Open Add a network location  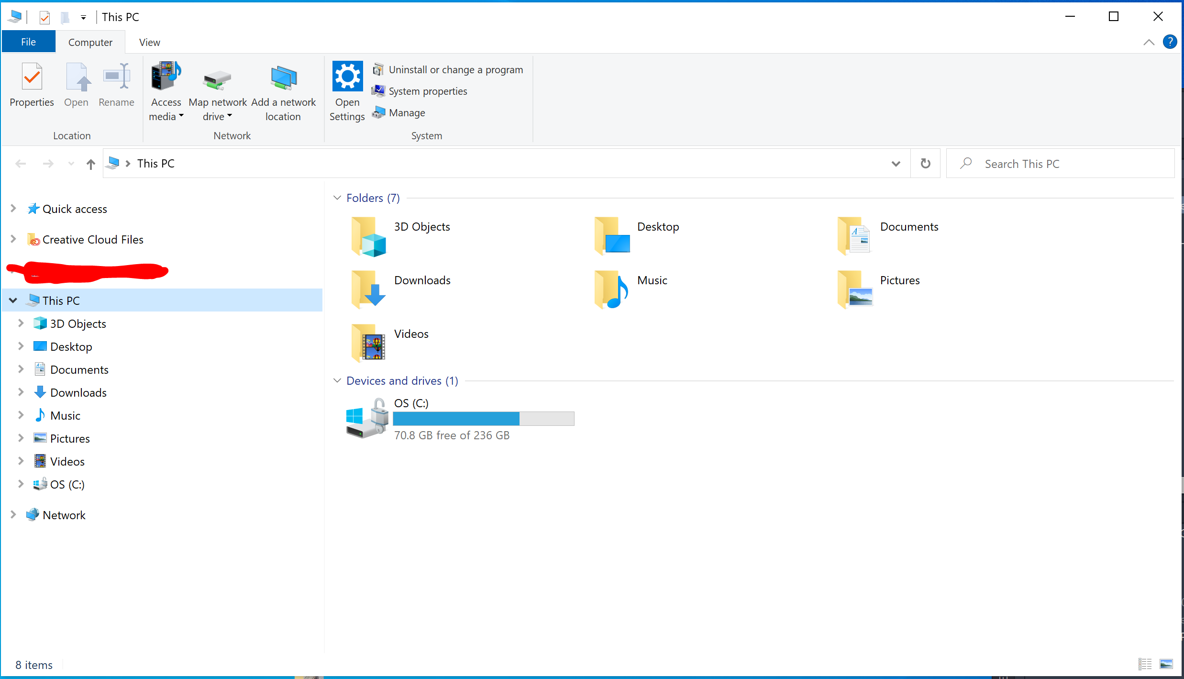[283, 91]
